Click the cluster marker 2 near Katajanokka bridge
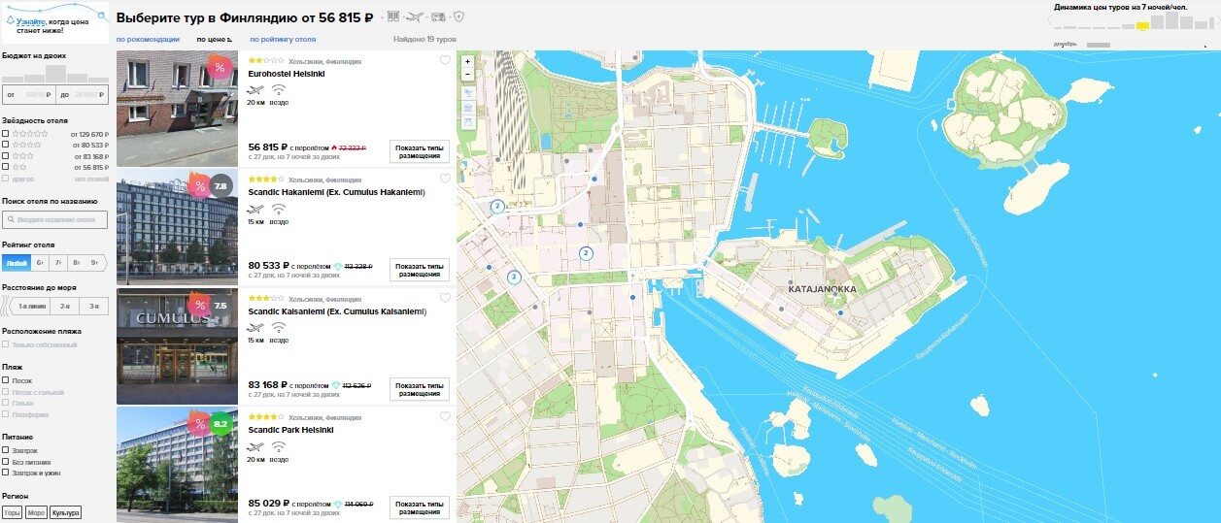Screen dimensions: 1221x523 click(x=586, y=253)
